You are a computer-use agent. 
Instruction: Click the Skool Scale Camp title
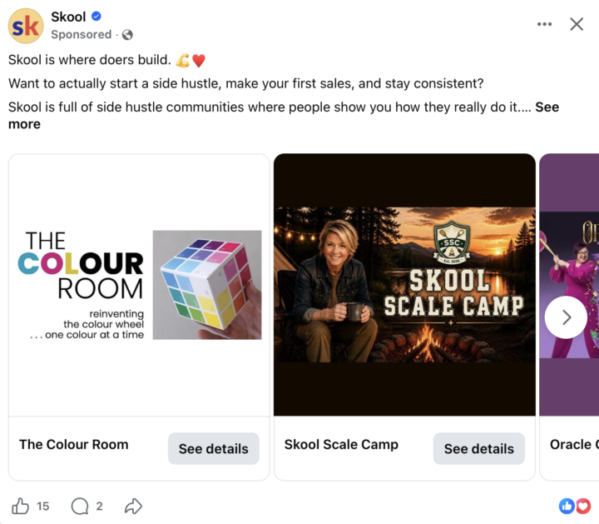pyautogui.click(x=341, y=445)
